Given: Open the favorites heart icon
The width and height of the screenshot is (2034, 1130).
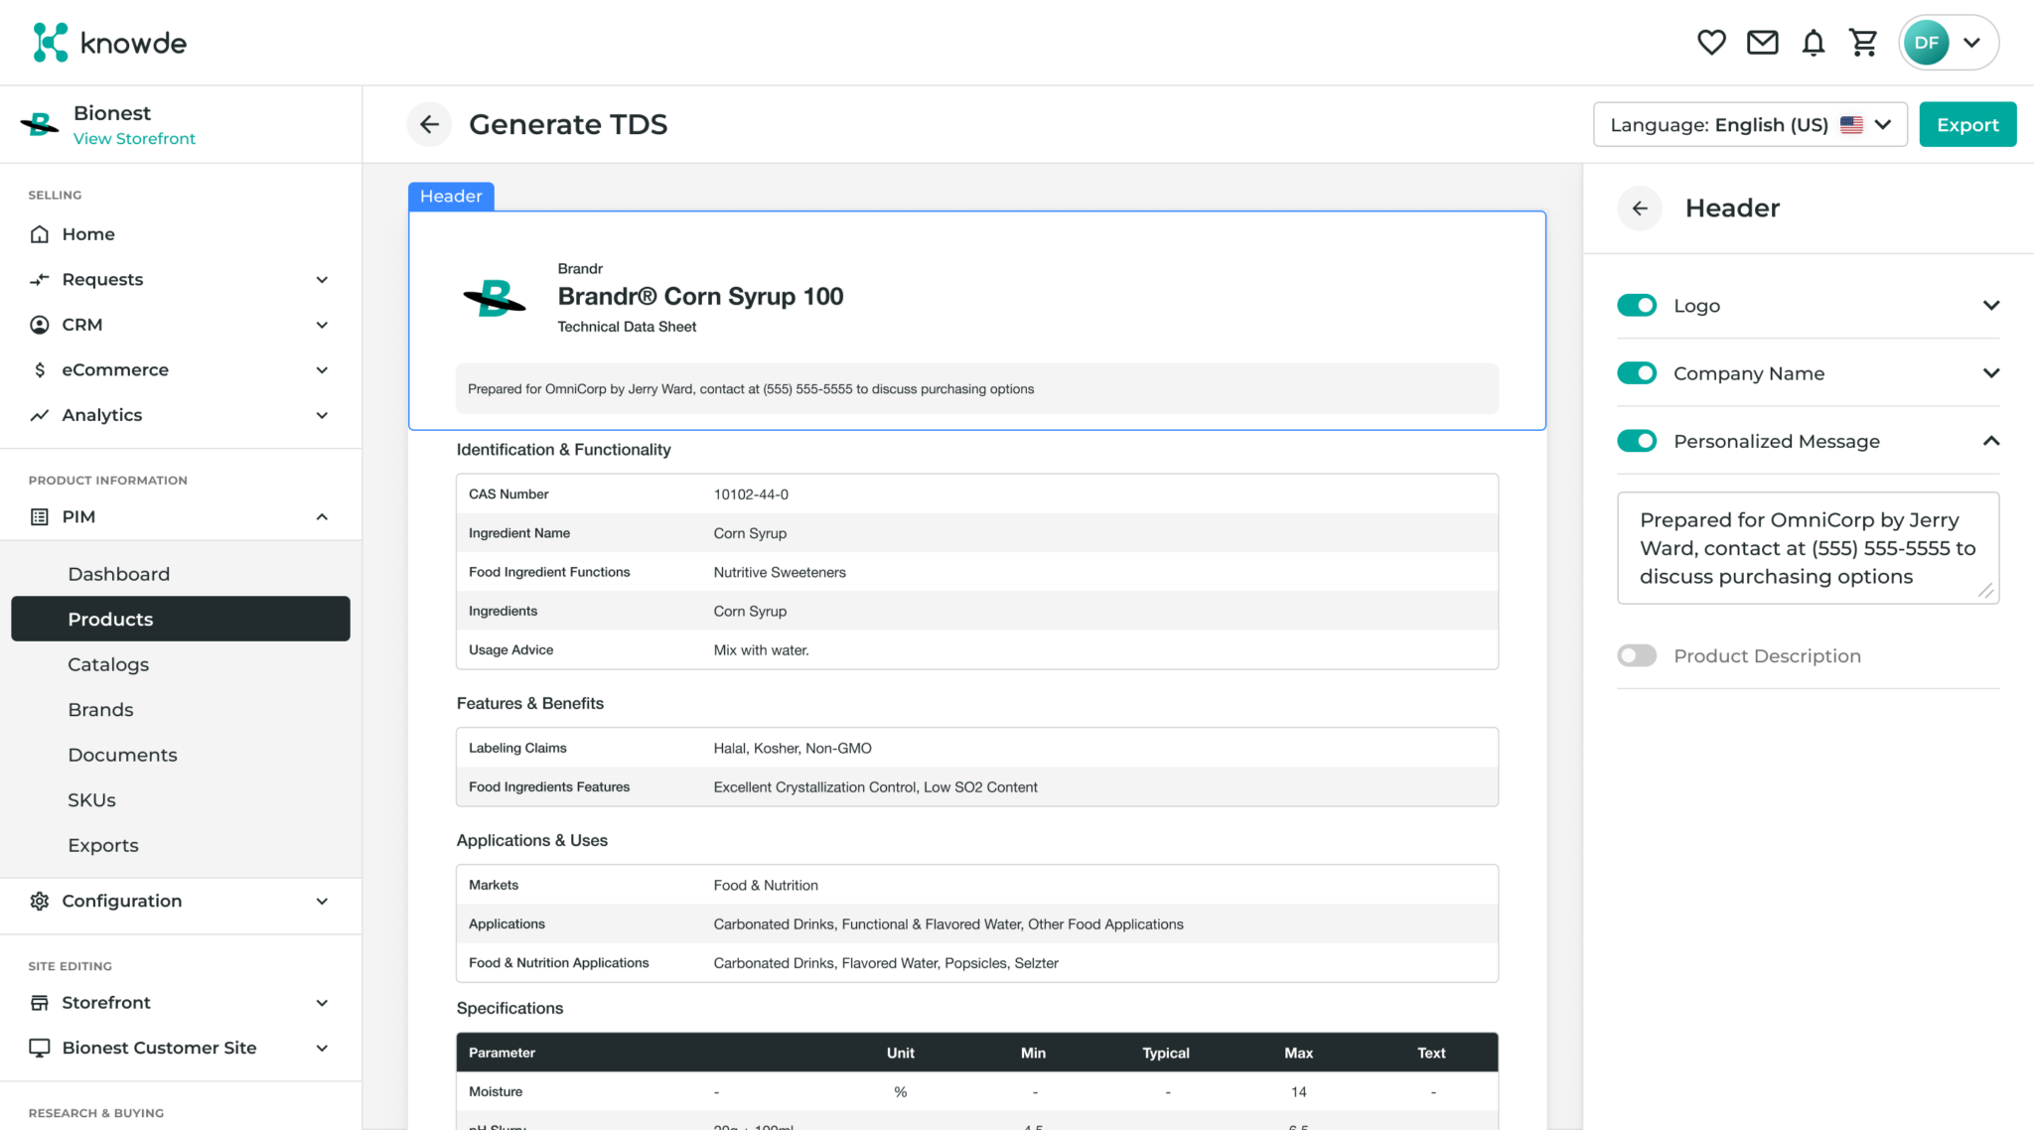Looking at the screenshot, I should 1711,42.
